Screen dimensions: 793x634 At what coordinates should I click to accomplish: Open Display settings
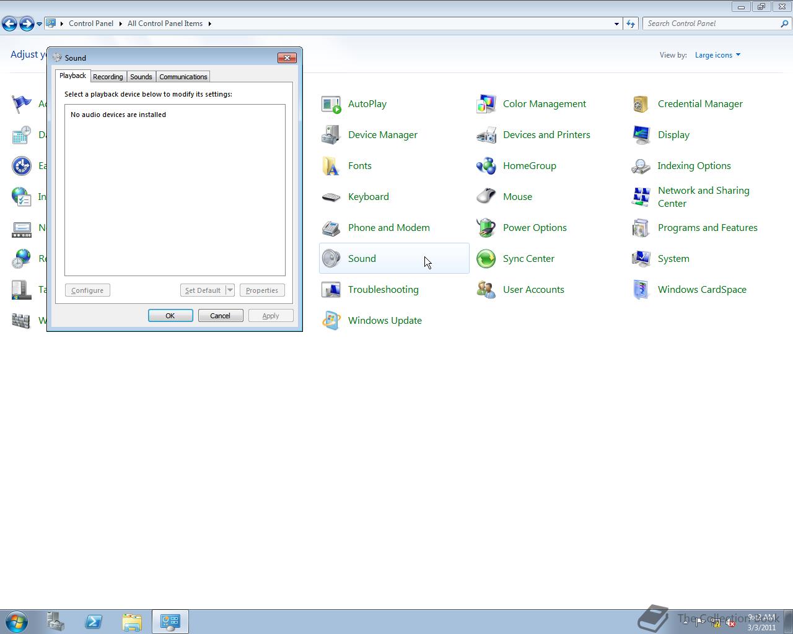point(673,135)
